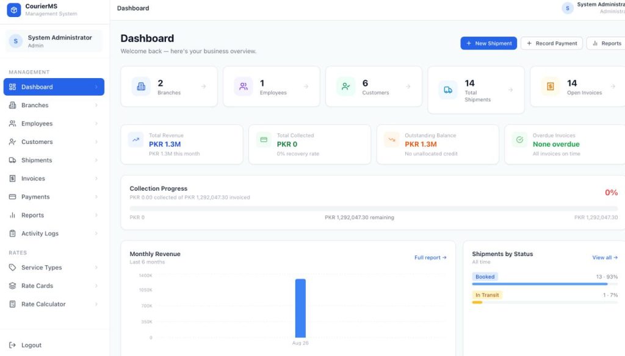The height and width of the screenshot is (356, 625).
Task: Click the Service Types tag icon
Action: [x=12, y=268]
